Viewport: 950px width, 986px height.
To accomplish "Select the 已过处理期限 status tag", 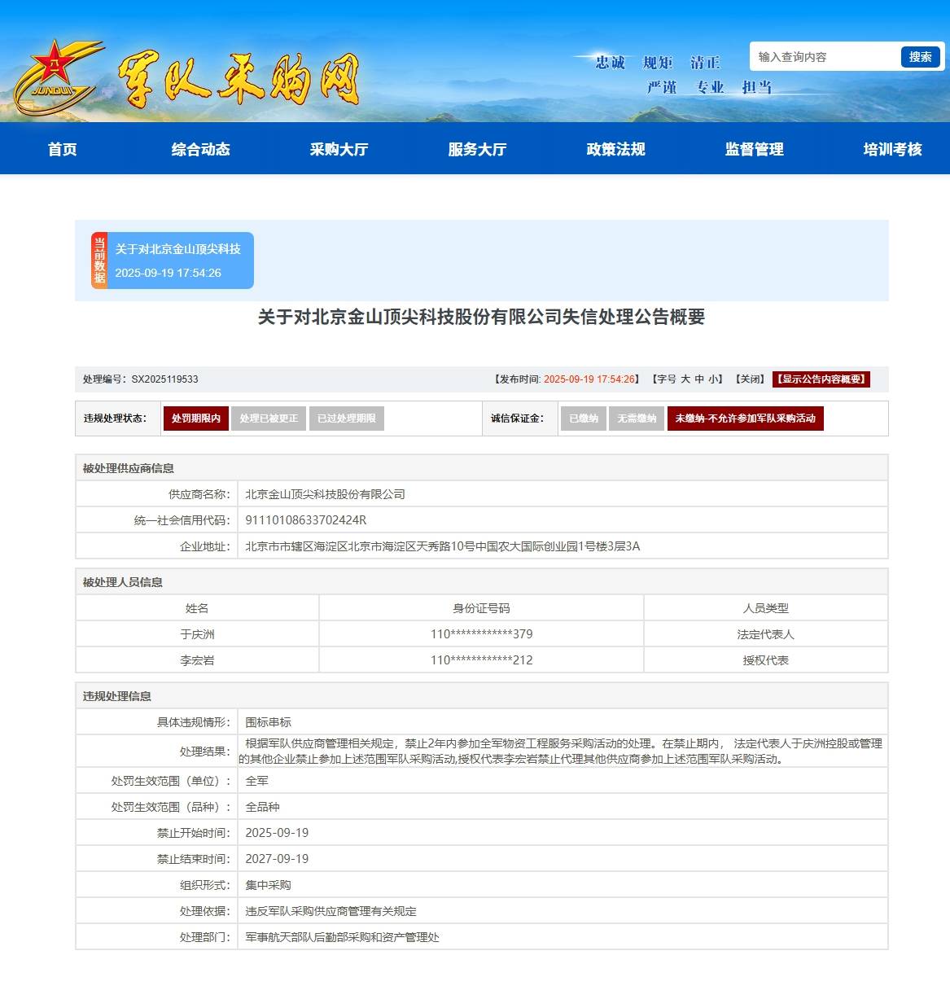I will point(346,419).
